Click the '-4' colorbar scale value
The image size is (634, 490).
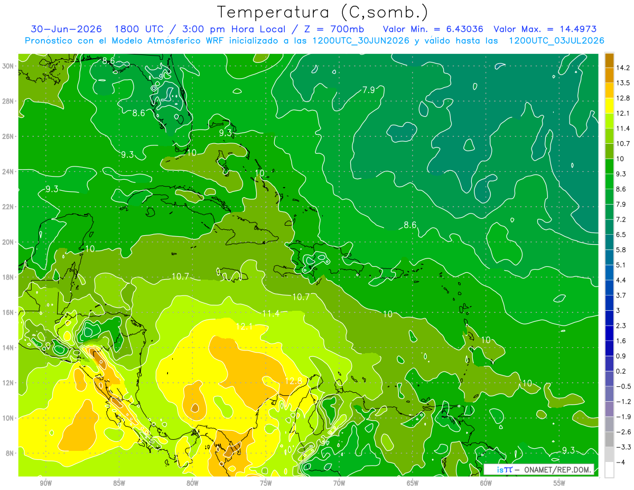click(621, 462)
